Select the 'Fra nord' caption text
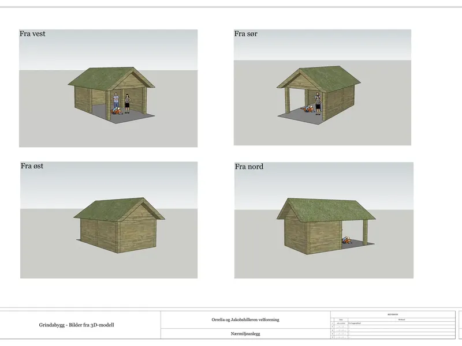The image size is (462, 346). coord(249,167)
